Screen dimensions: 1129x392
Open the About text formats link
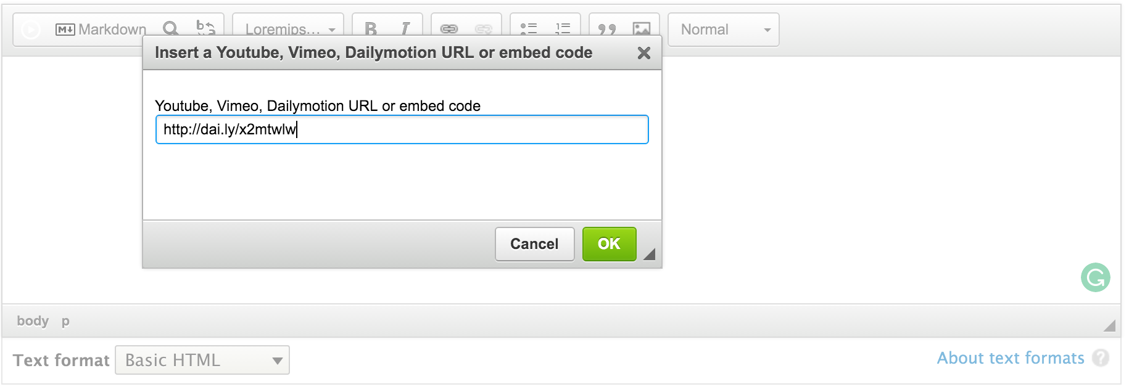coord(1011,358)
